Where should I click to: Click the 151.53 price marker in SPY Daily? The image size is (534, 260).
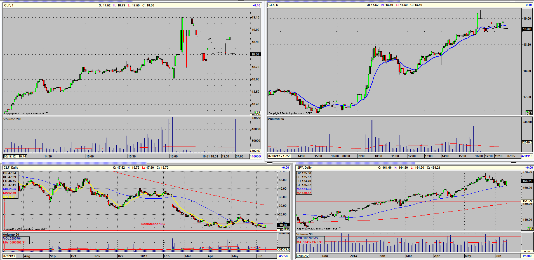click(527, 201)
